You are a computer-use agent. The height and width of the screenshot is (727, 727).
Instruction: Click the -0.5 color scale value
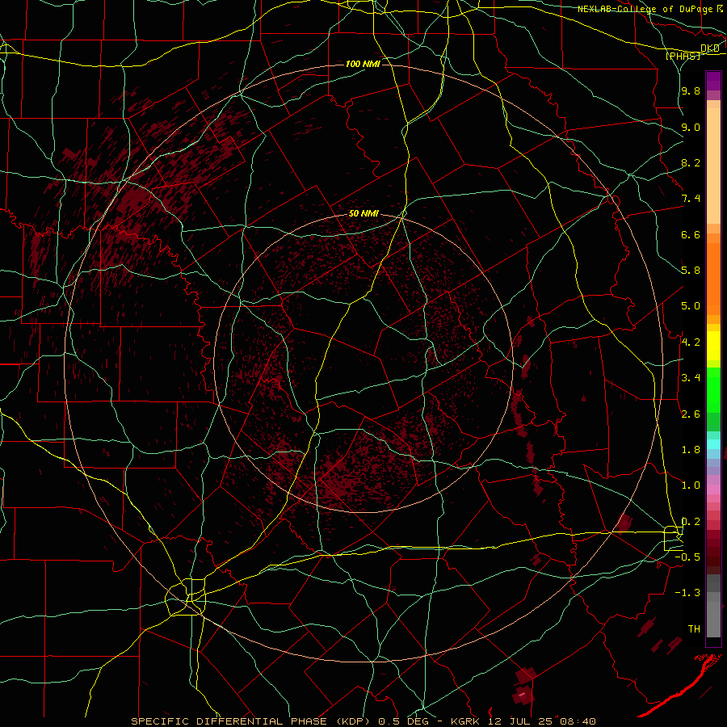tap(687, 557)
